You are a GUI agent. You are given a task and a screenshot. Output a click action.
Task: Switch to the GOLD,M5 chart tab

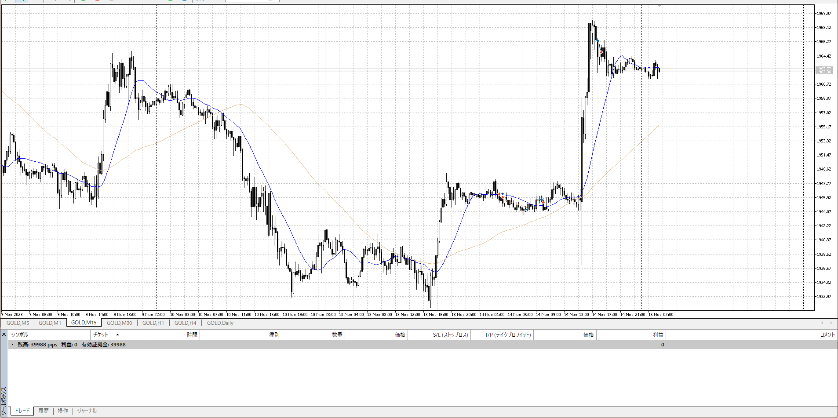pyautogui.click(x=18, y=323)
